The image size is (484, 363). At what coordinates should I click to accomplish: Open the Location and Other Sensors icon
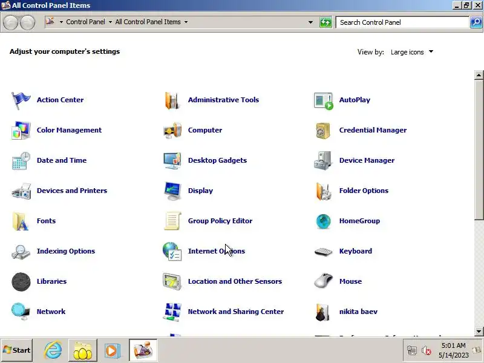coord(172,281)
